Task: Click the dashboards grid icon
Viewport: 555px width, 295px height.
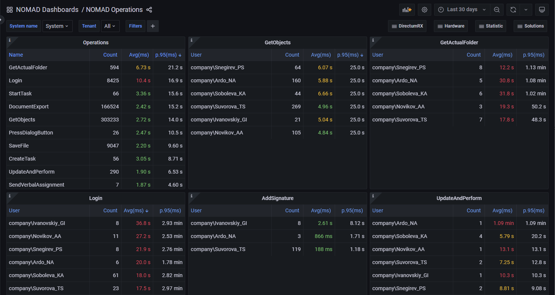Action: [x=10, y=10]
